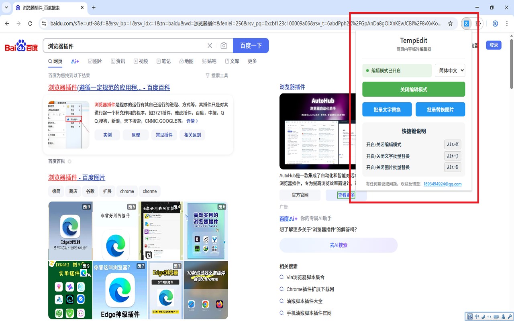The height and width of the screenshot is (321, 514).
Task: Click the Alt+J shortcut key badge
Action: coord(453,156)
